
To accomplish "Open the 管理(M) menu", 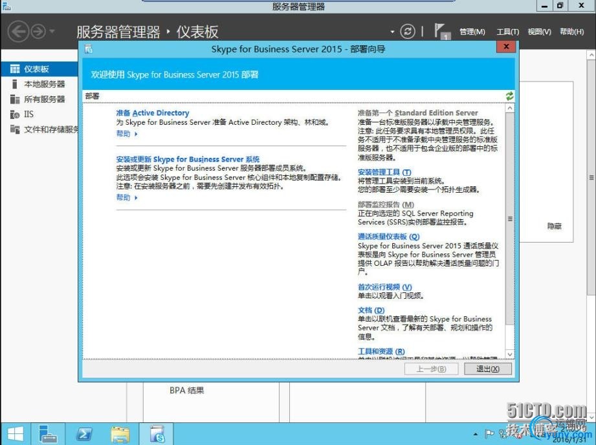I will click(x=472, y=32).
